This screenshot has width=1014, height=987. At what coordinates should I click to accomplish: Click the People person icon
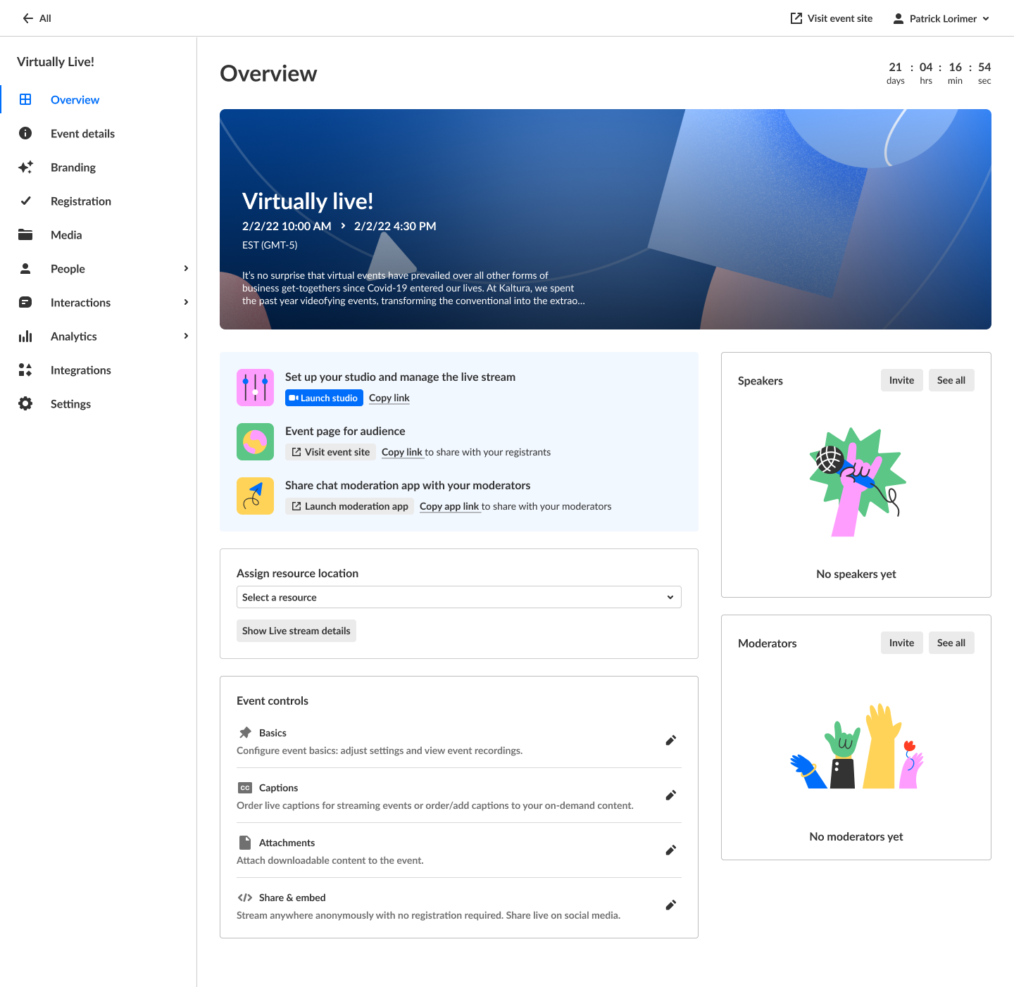[25, 268]
